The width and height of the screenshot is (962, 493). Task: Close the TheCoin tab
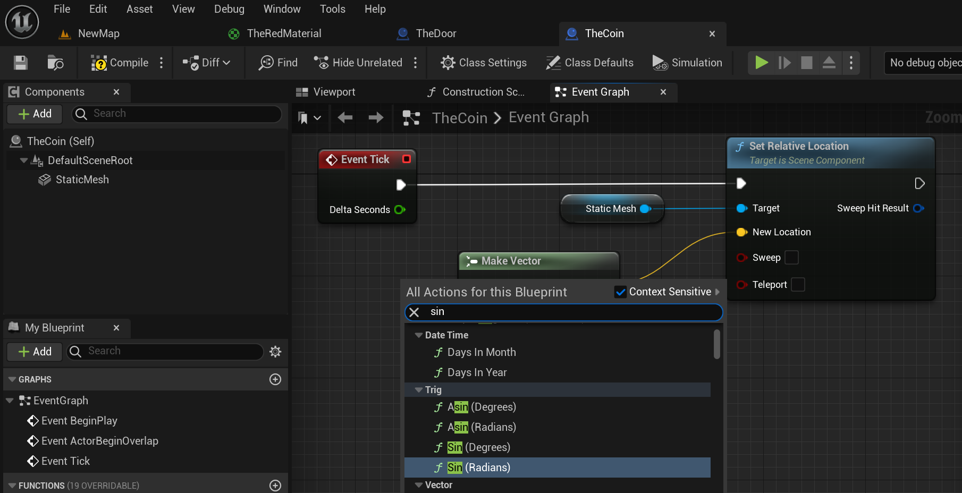(x=712, y=33)
